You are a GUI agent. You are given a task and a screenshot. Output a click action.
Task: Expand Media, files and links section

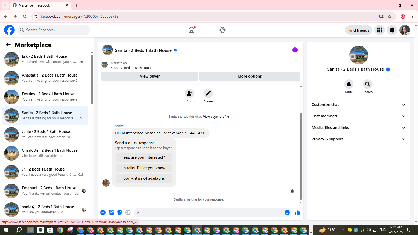click(359, 128)
